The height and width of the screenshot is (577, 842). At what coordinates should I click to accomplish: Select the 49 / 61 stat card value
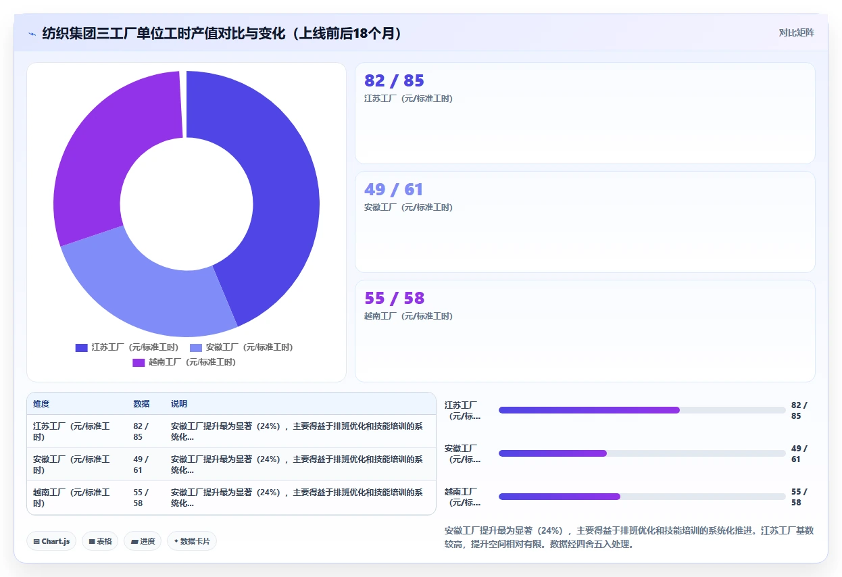[393, 190]
